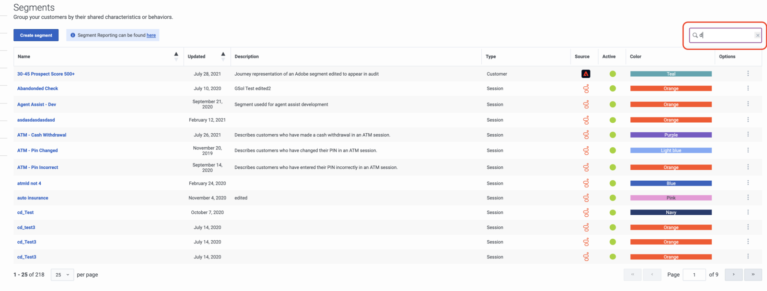The image size is (767, 291).
Task: Open the Agent Assist - Dev segment
Action: (36, 104)
